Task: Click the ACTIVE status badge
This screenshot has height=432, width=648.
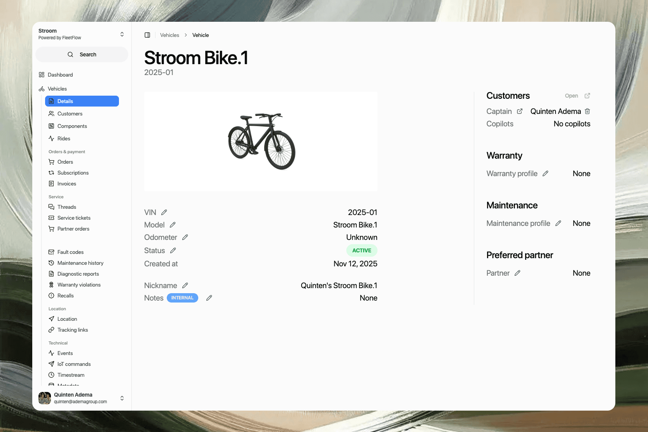Action: coord(362,250)
